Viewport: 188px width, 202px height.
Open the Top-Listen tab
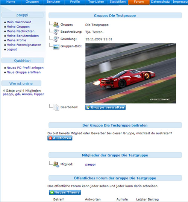96,2
